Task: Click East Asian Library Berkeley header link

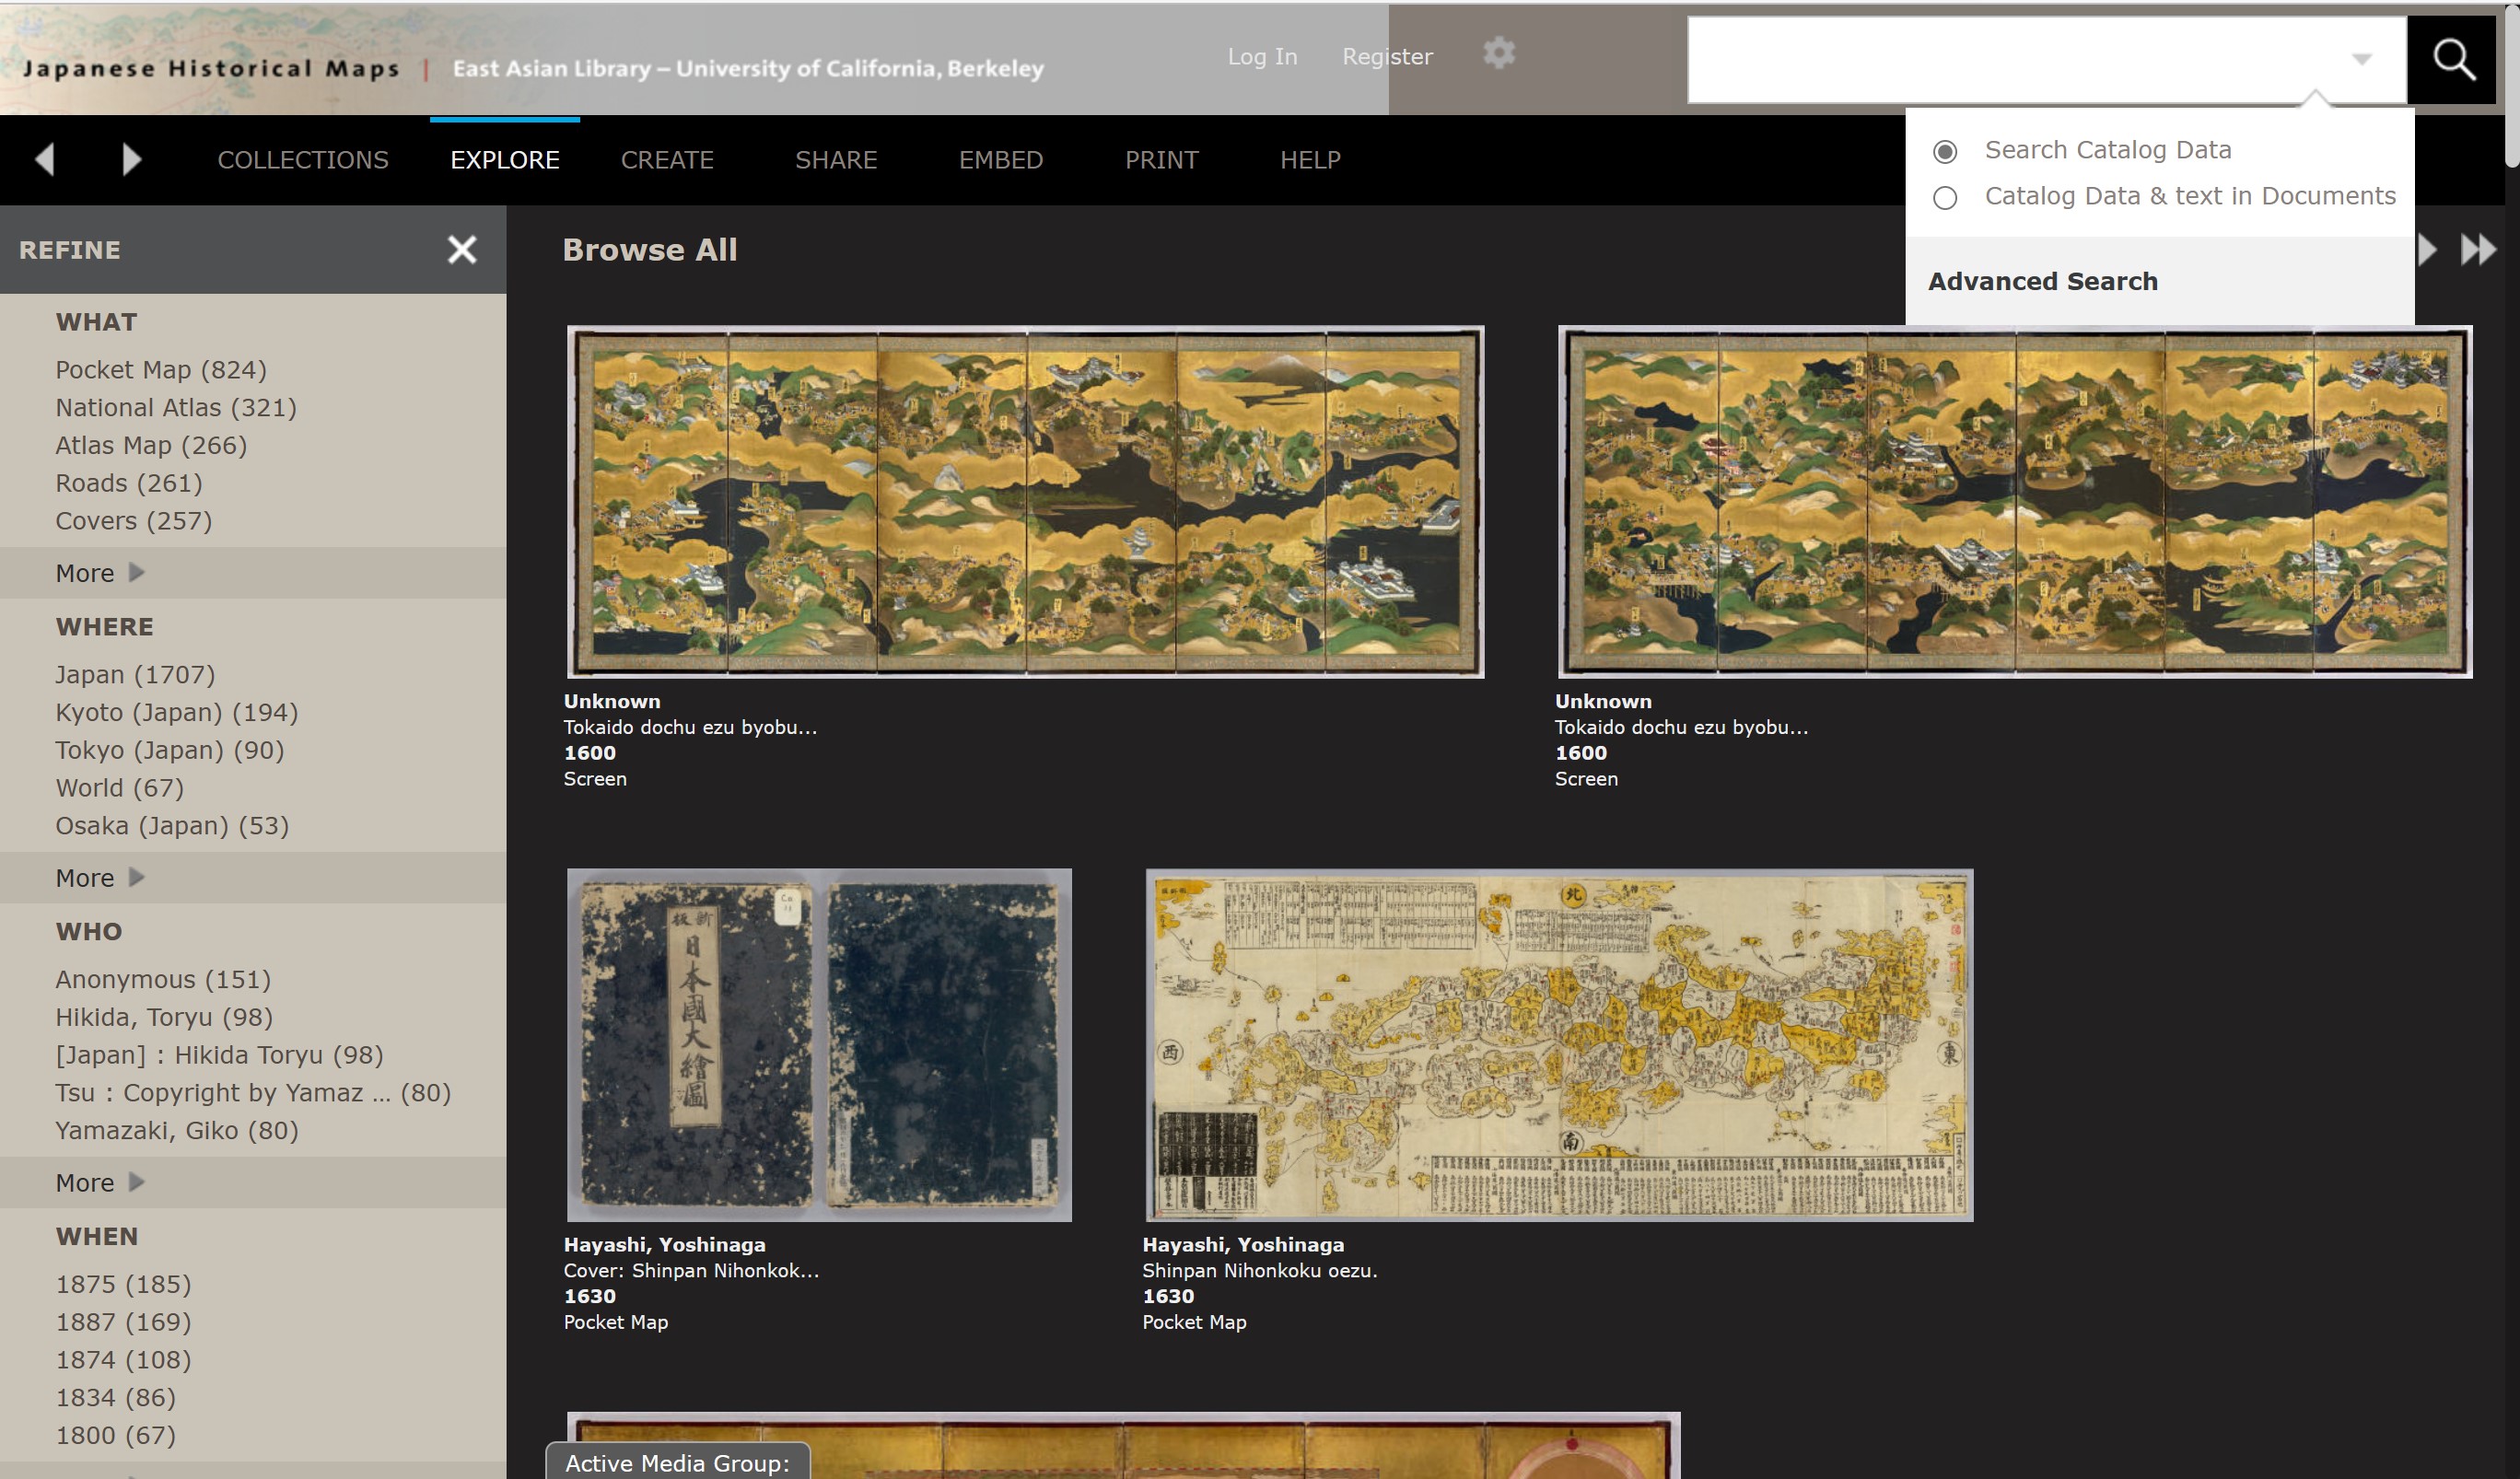Action: tap(748, 69)
